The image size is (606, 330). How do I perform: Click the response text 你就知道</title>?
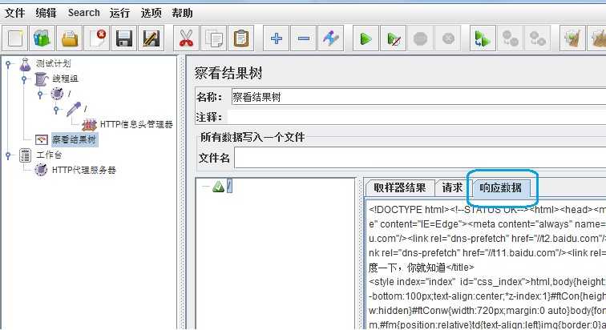(441, 267)
